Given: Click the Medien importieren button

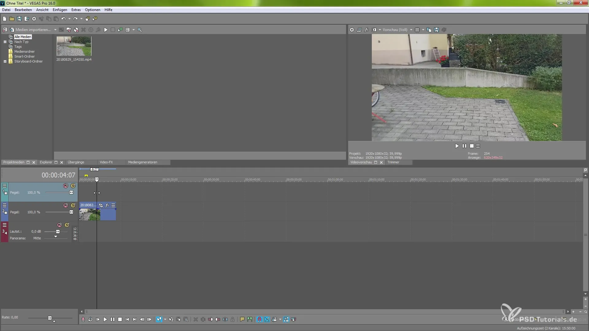Looking at the screenshot, I should pyautogui.click(x=30, y=30).
